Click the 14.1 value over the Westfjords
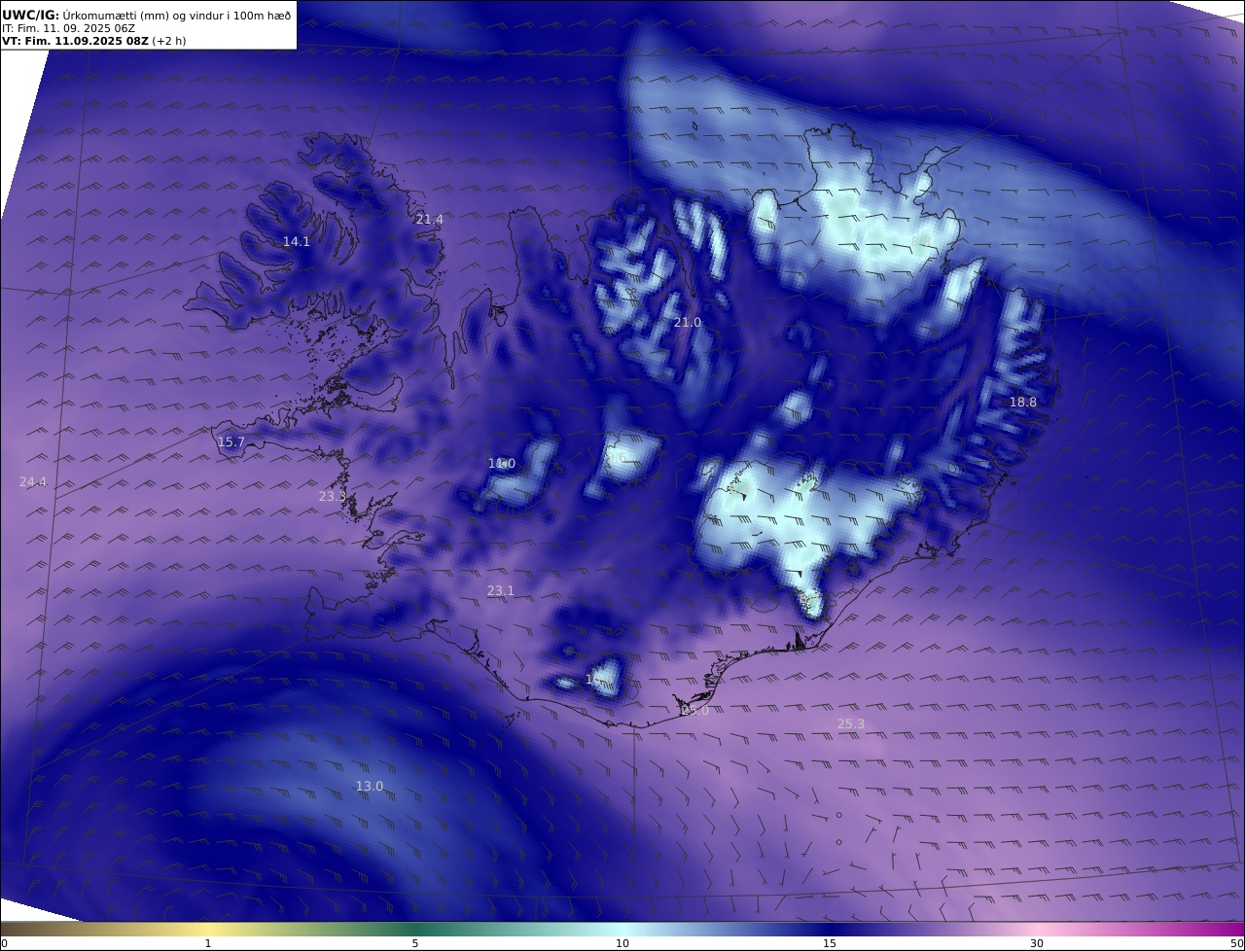 pyautogui.click(x=297, y=241)
